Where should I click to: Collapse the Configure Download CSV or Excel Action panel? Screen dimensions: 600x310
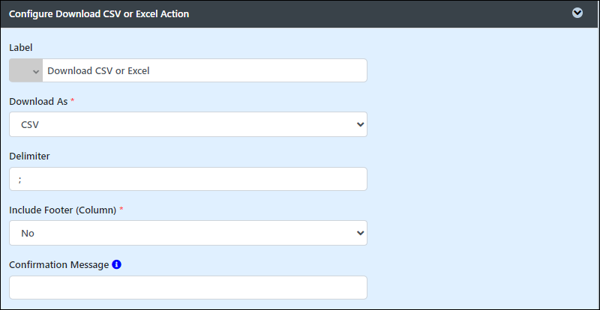[x=577, y=13]
